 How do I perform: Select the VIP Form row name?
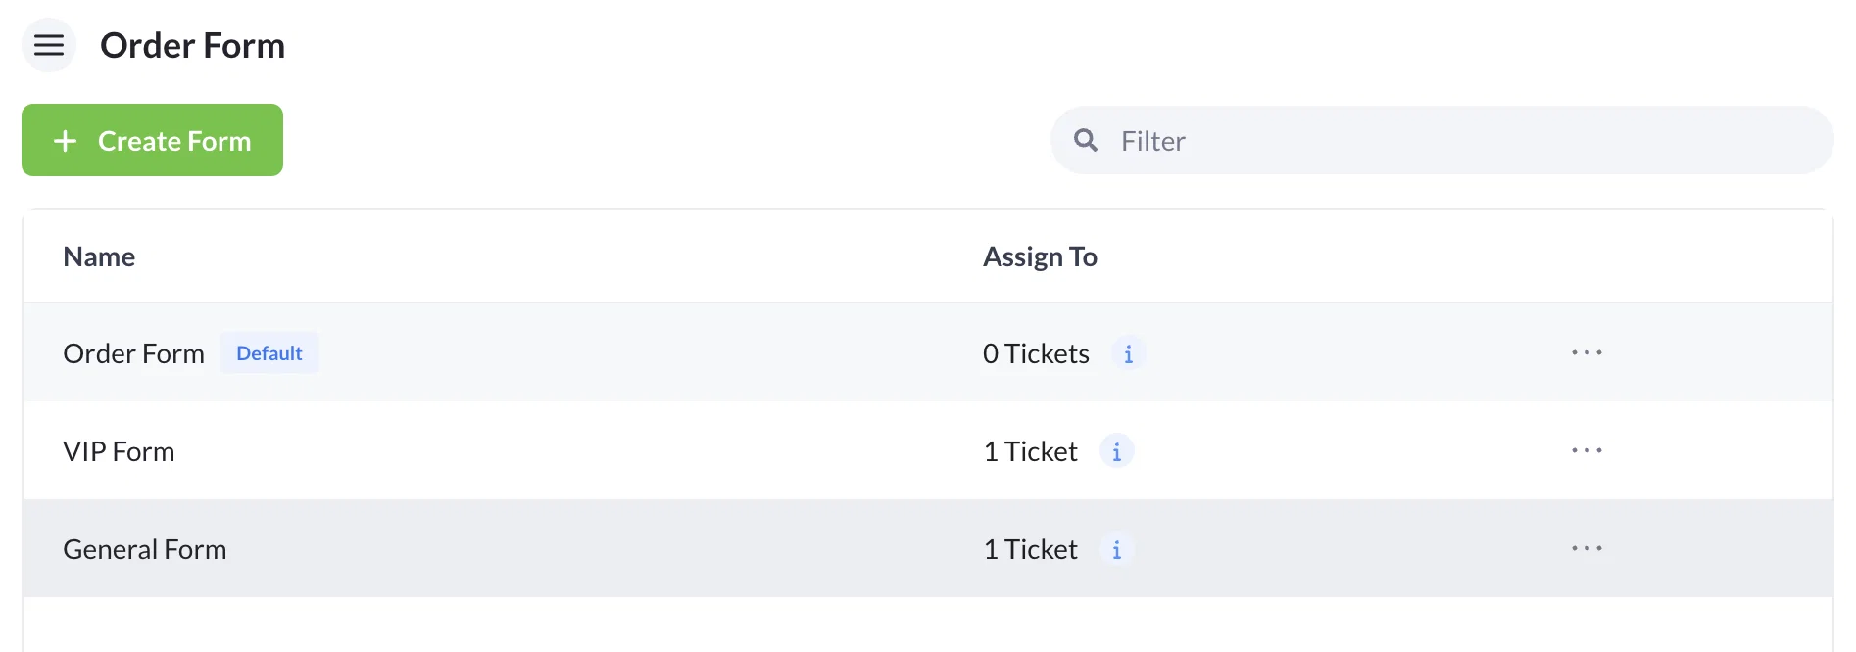tap(119, 451)
